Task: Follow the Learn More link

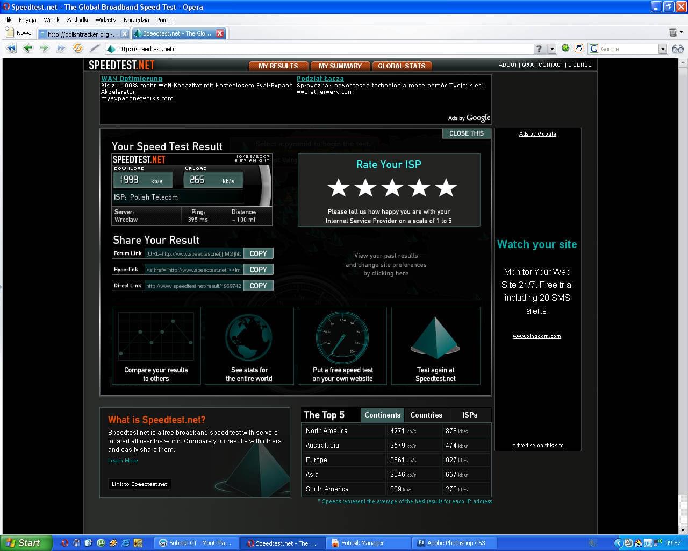Action: tap(123, 461)
